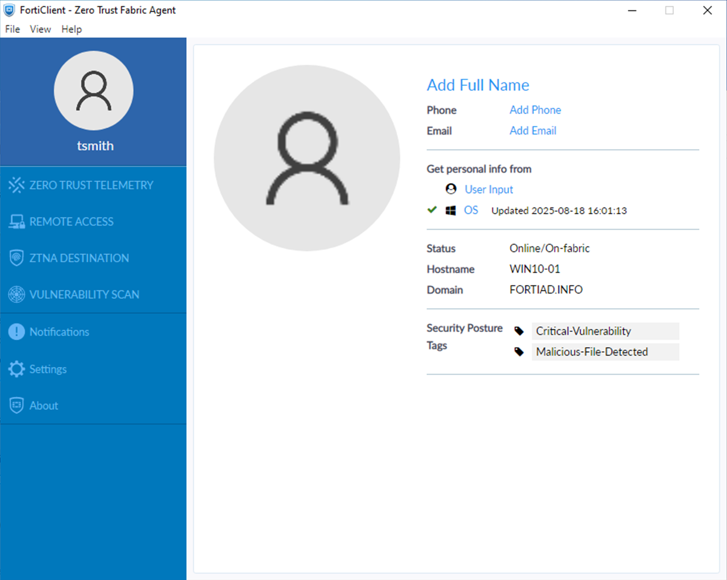Click the Malicious-File-Detected tag
727x580 pixels.
pyautogui.click(x=592, y=352)
